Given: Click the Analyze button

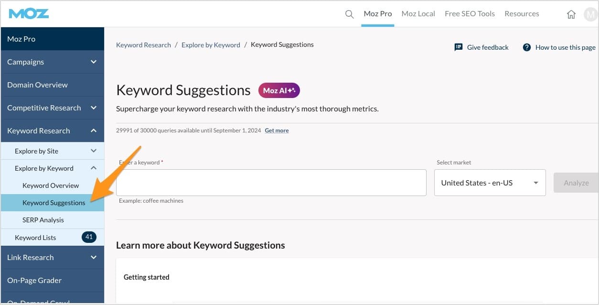Looking at the screenshot, I should pyautogui.click(x=576, y=183).
